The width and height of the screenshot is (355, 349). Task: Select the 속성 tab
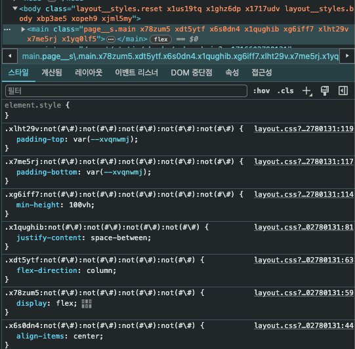(x=232, y=72)
